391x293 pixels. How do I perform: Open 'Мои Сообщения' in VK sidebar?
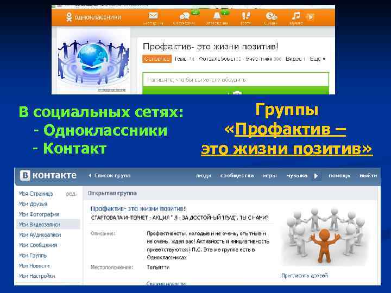coord(38,245)
